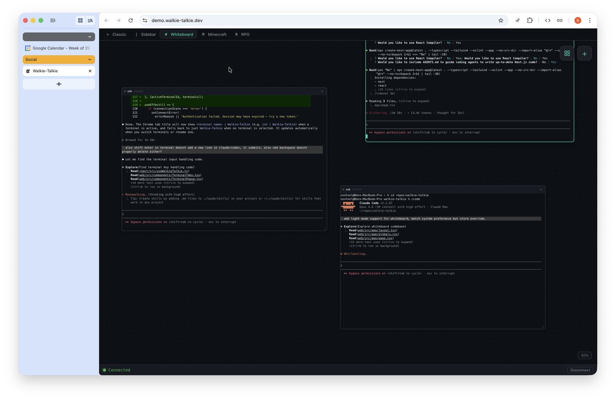Go forward to the next page
The image size is (616, 400).
[118, 21]
